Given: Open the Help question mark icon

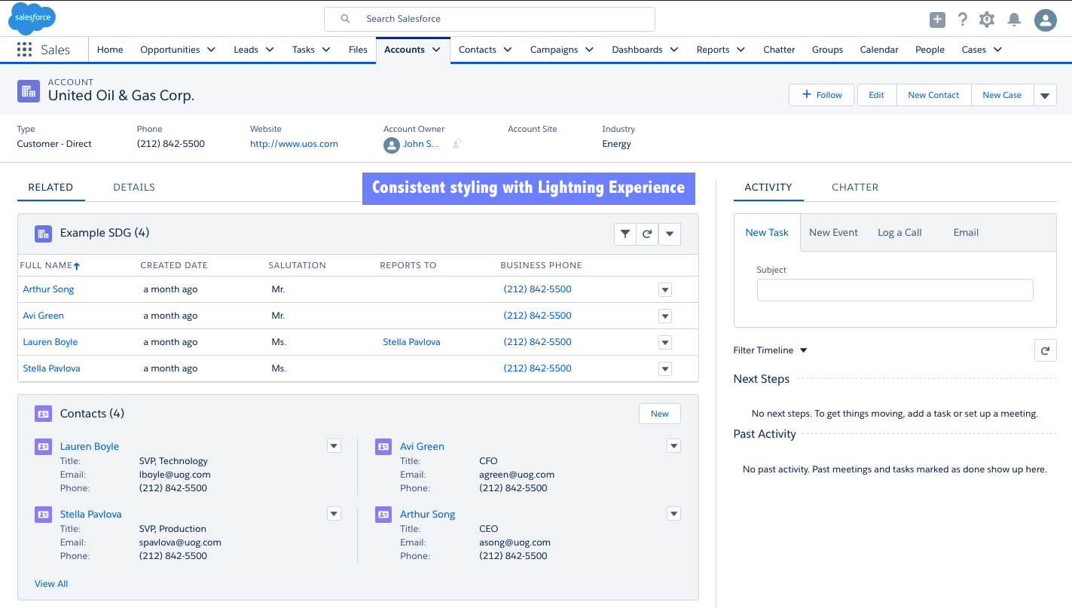Looking at the screenshot, I should tap(962, 20).
